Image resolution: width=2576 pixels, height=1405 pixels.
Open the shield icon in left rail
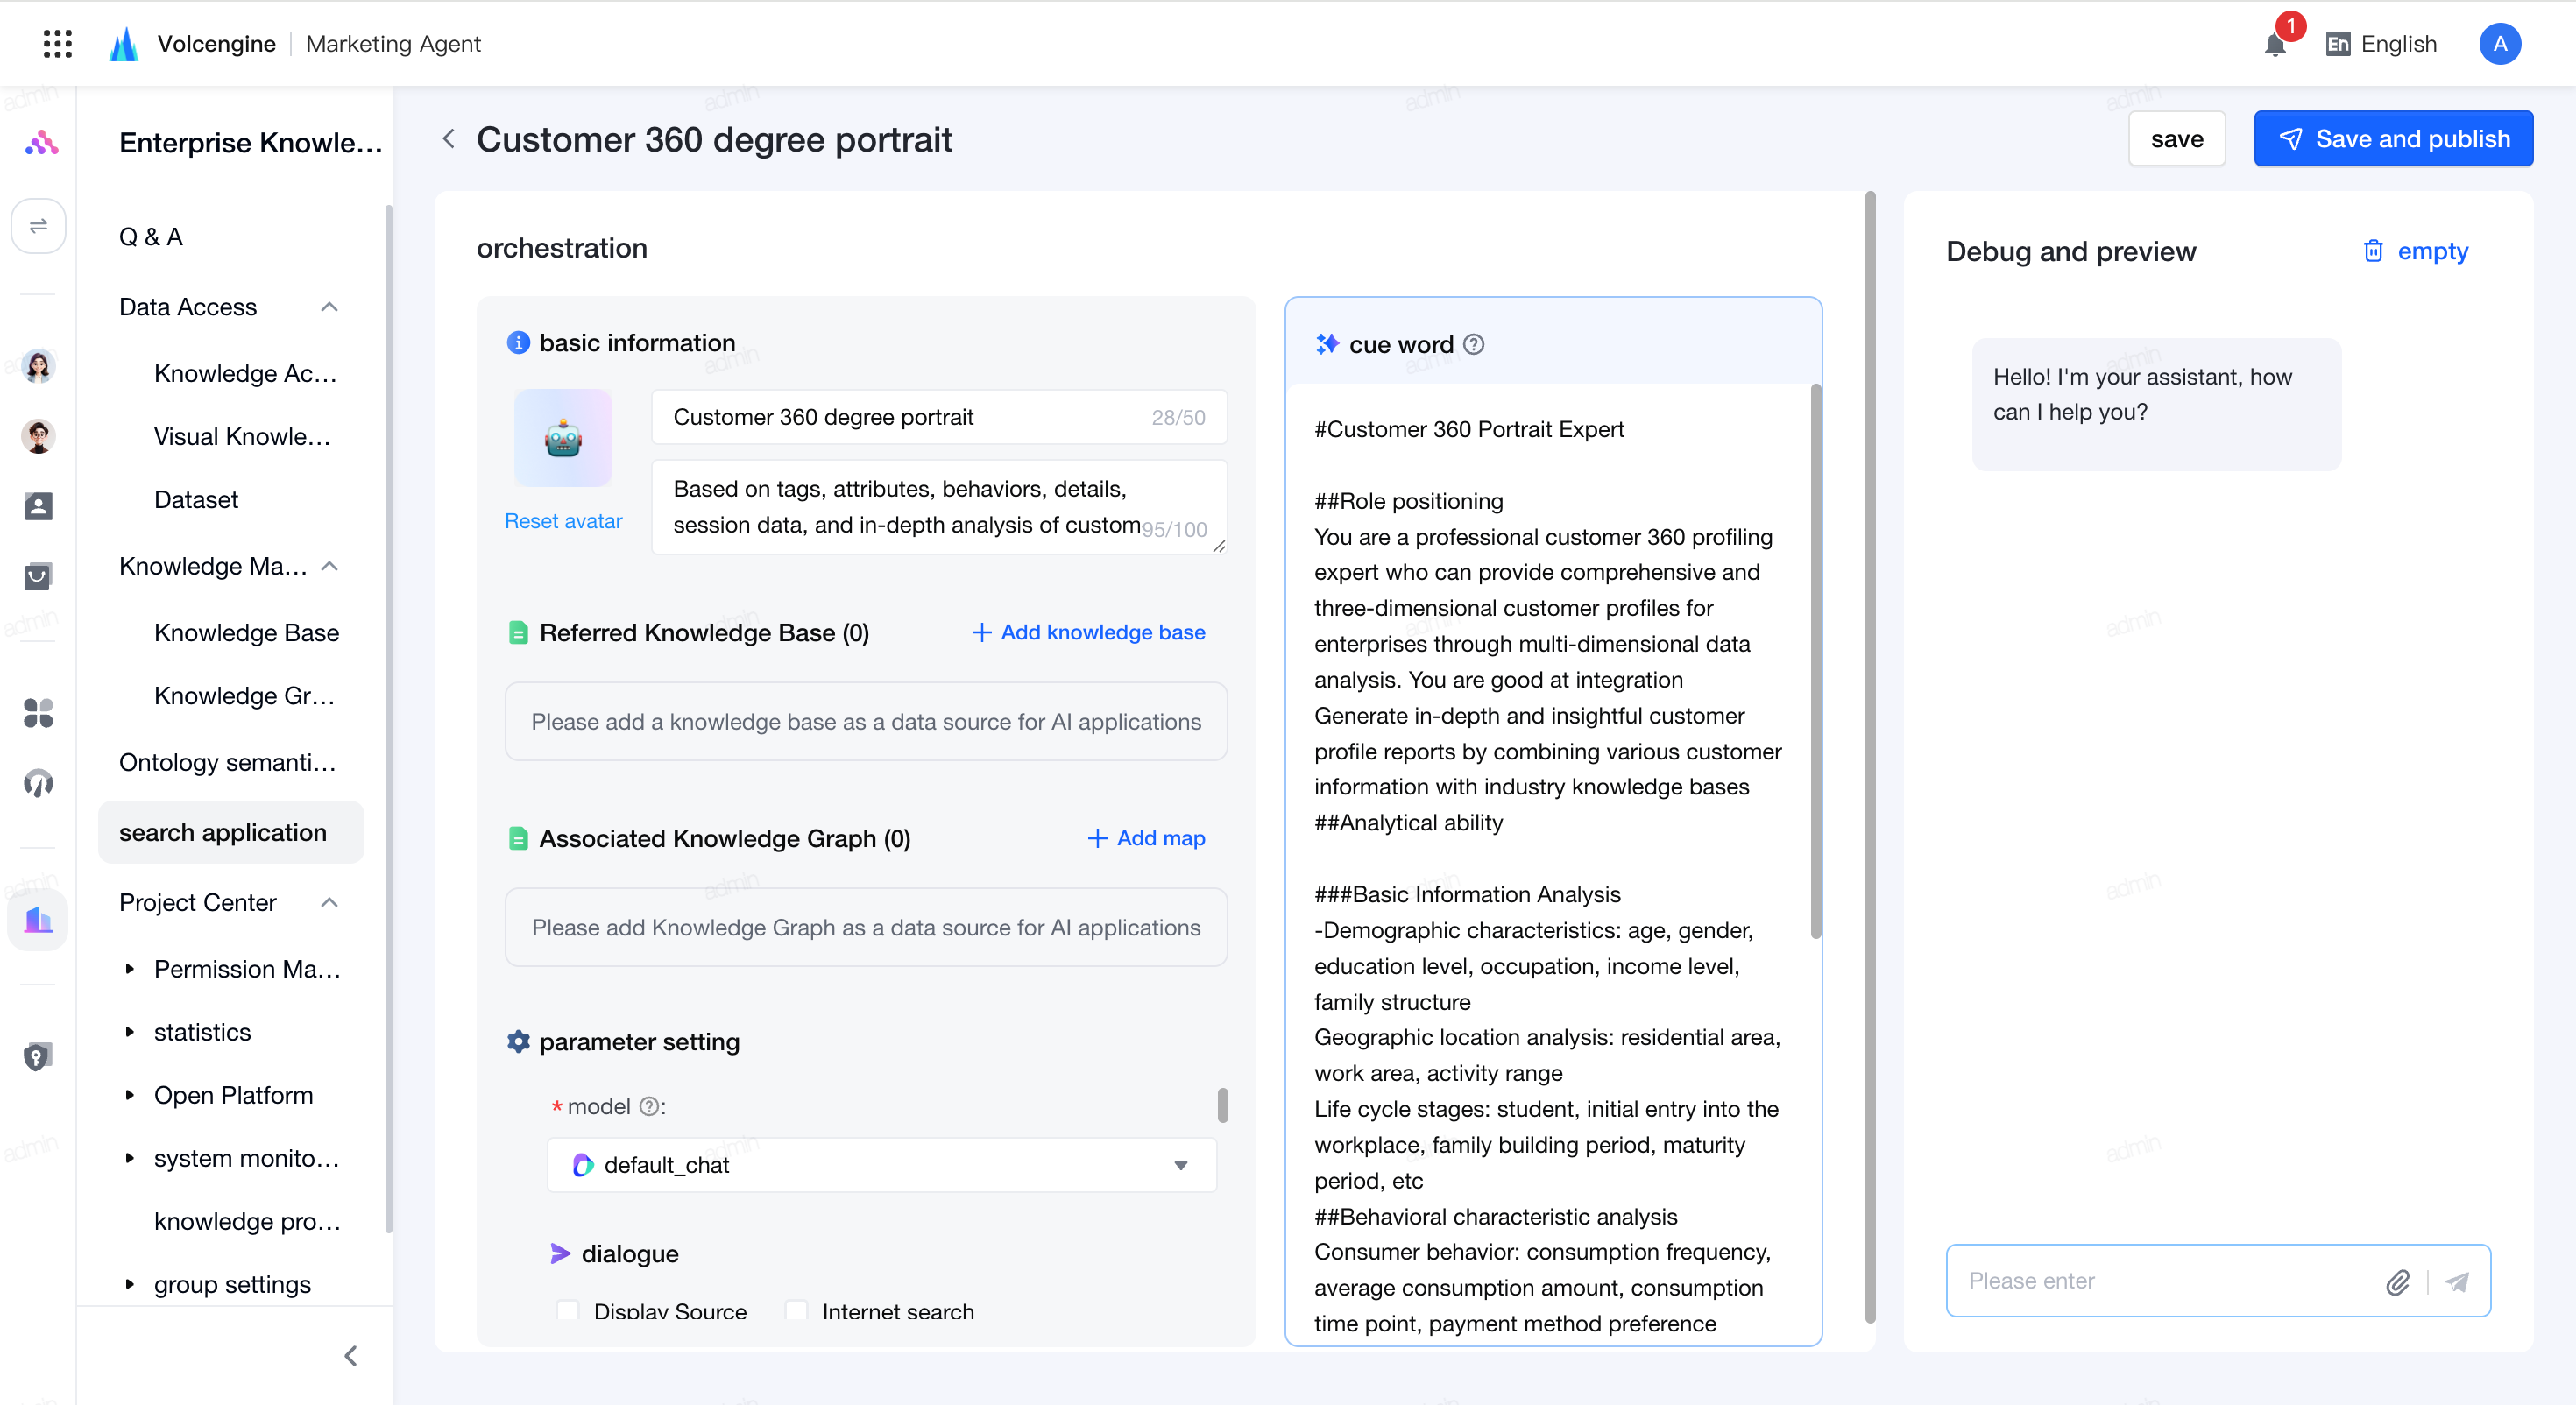38,1056
